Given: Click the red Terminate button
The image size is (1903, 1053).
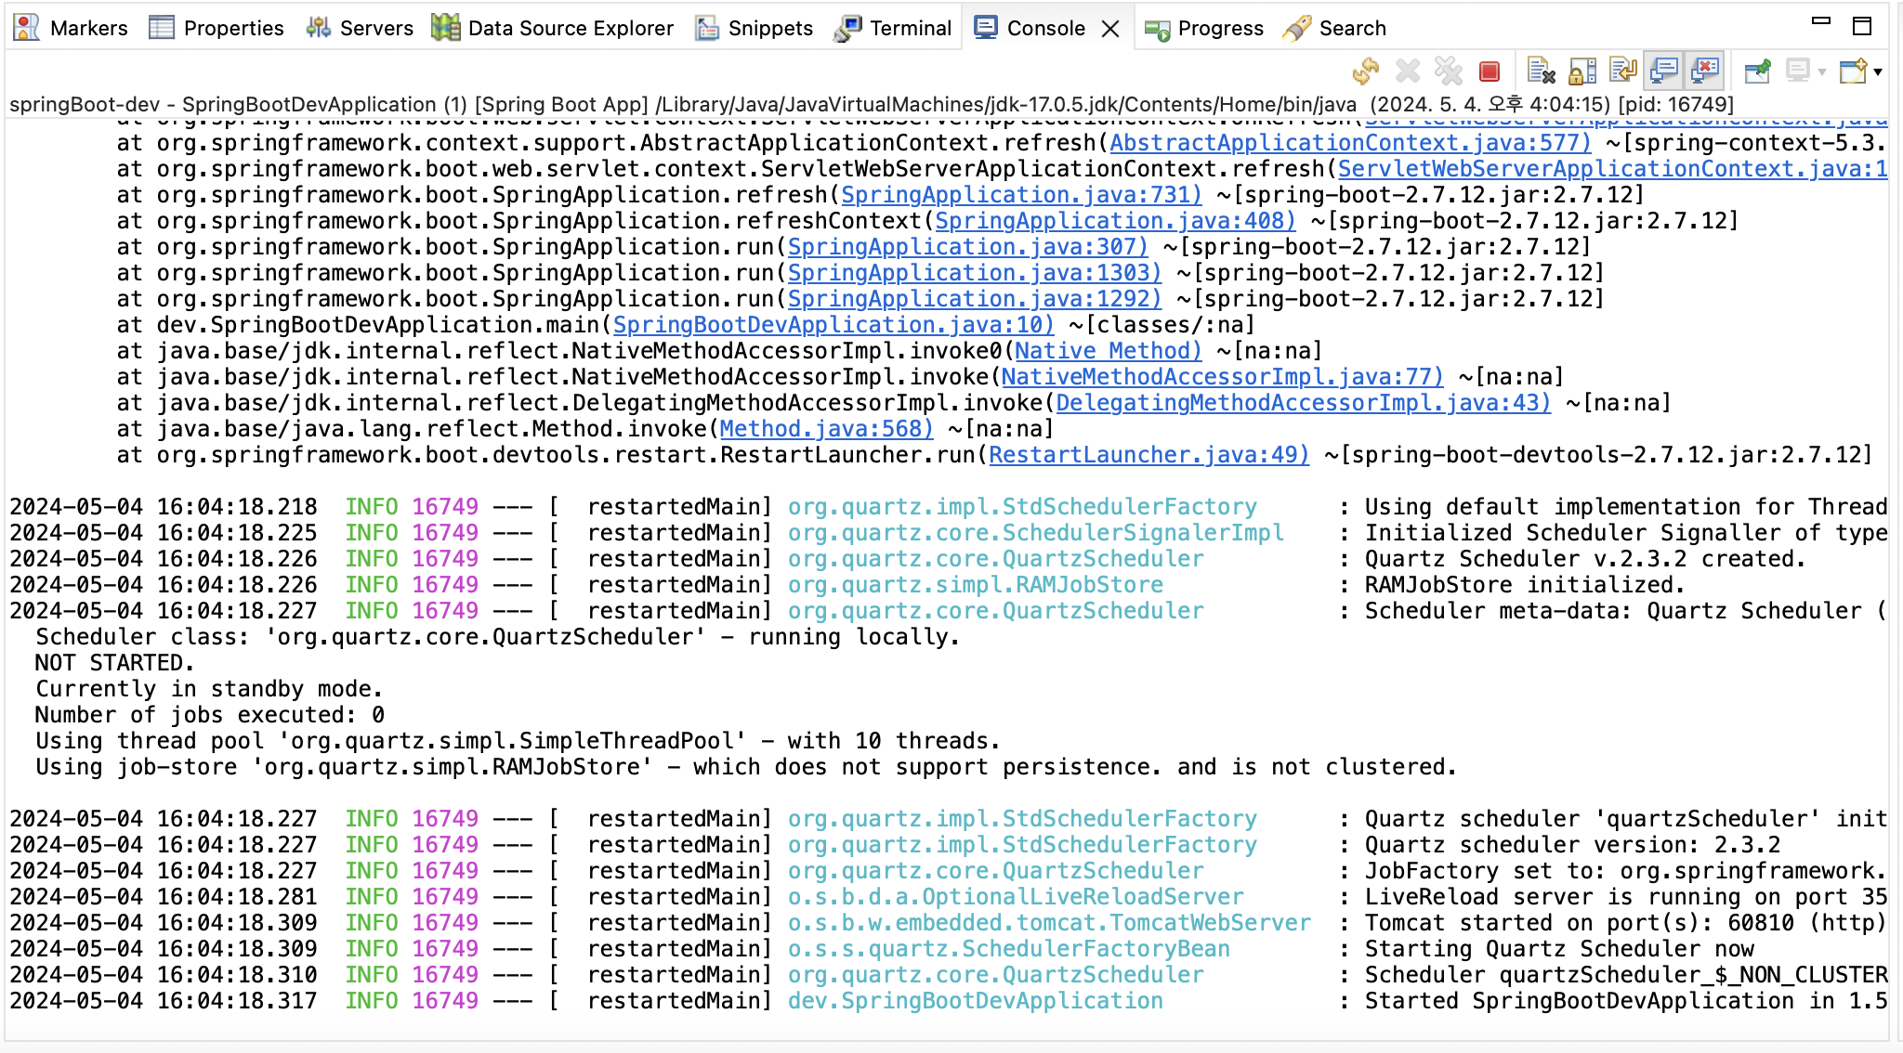Looking at the screenshot, I should [1490, 71].
